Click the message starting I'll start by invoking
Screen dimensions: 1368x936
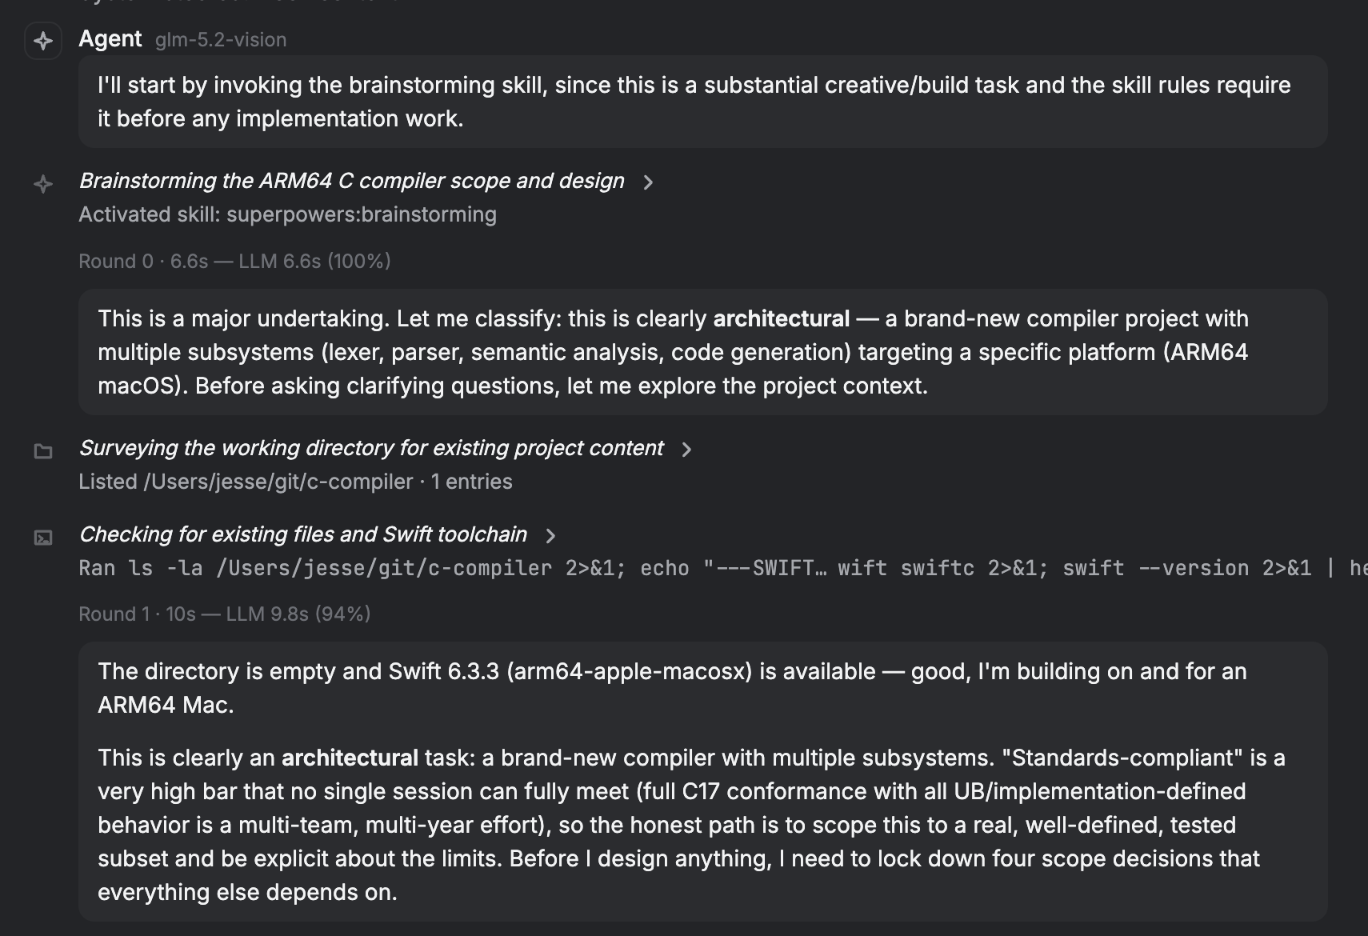703,102
